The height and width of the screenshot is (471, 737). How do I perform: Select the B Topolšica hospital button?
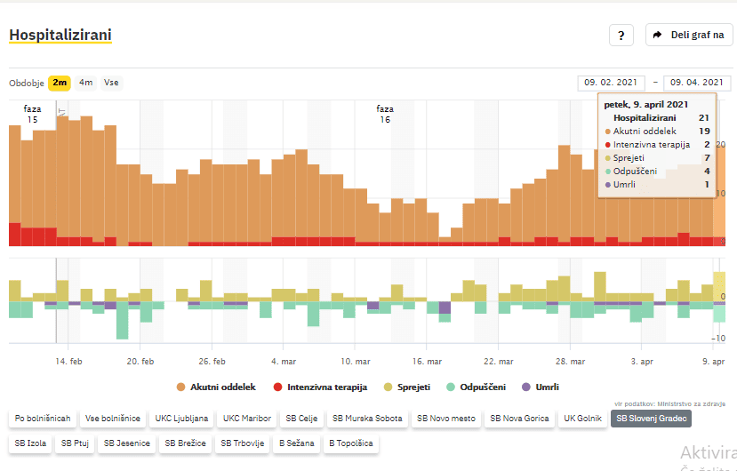click(x=349, y=442)
